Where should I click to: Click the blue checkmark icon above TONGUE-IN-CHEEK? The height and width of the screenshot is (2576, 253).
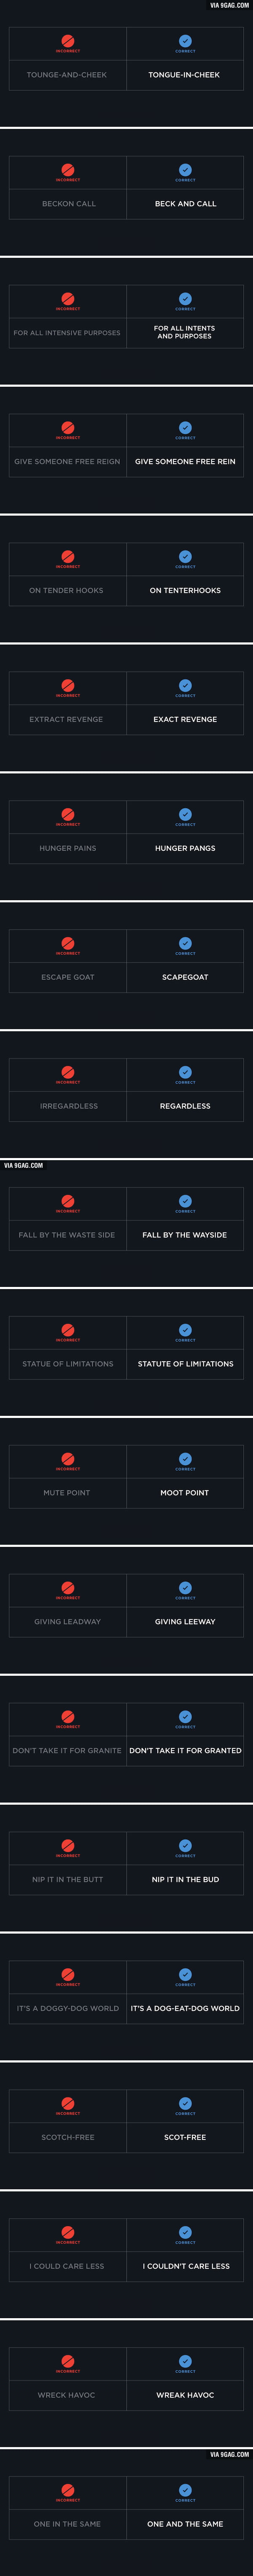pos(185,41)
